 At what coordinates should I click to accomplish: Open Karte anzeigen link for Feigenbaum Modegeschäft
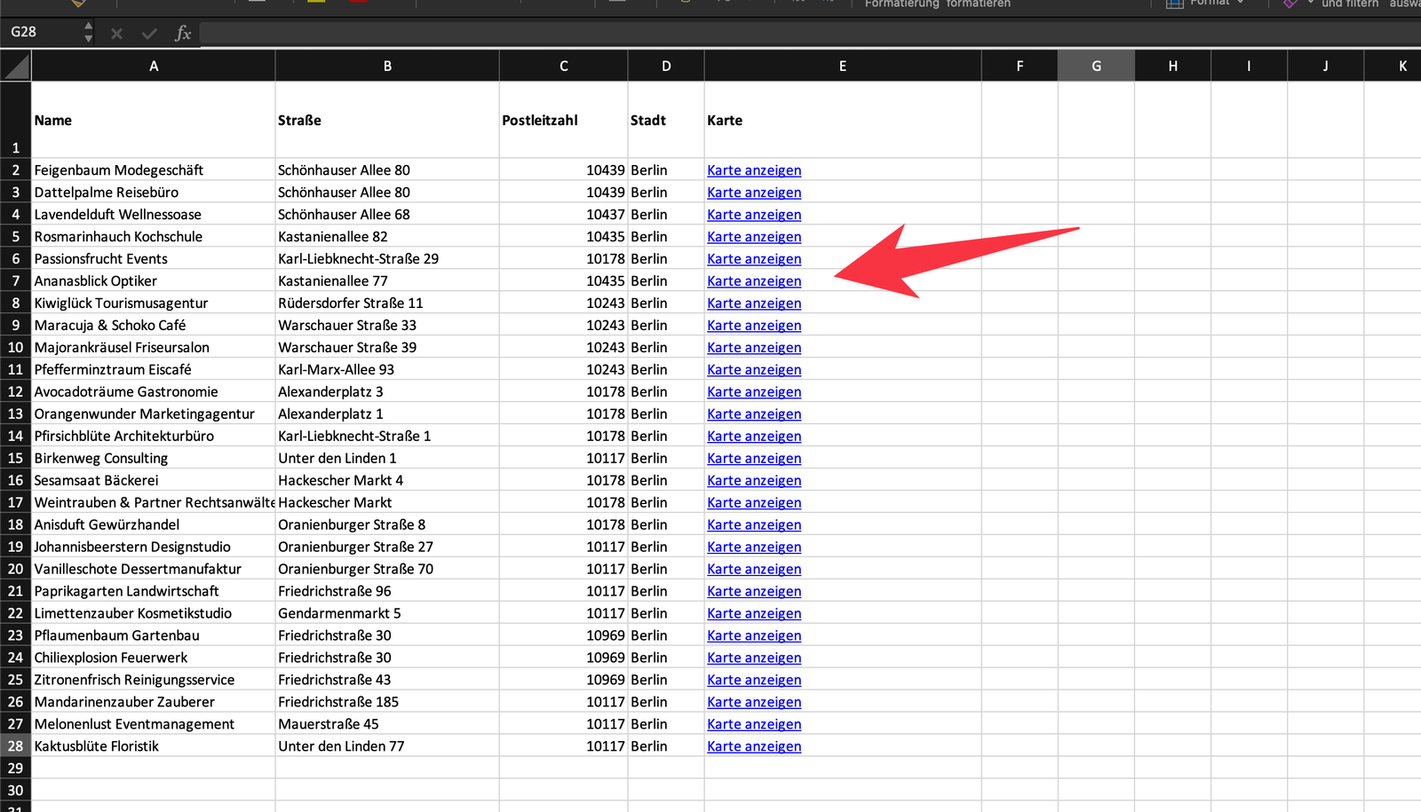tap(754, 170)
